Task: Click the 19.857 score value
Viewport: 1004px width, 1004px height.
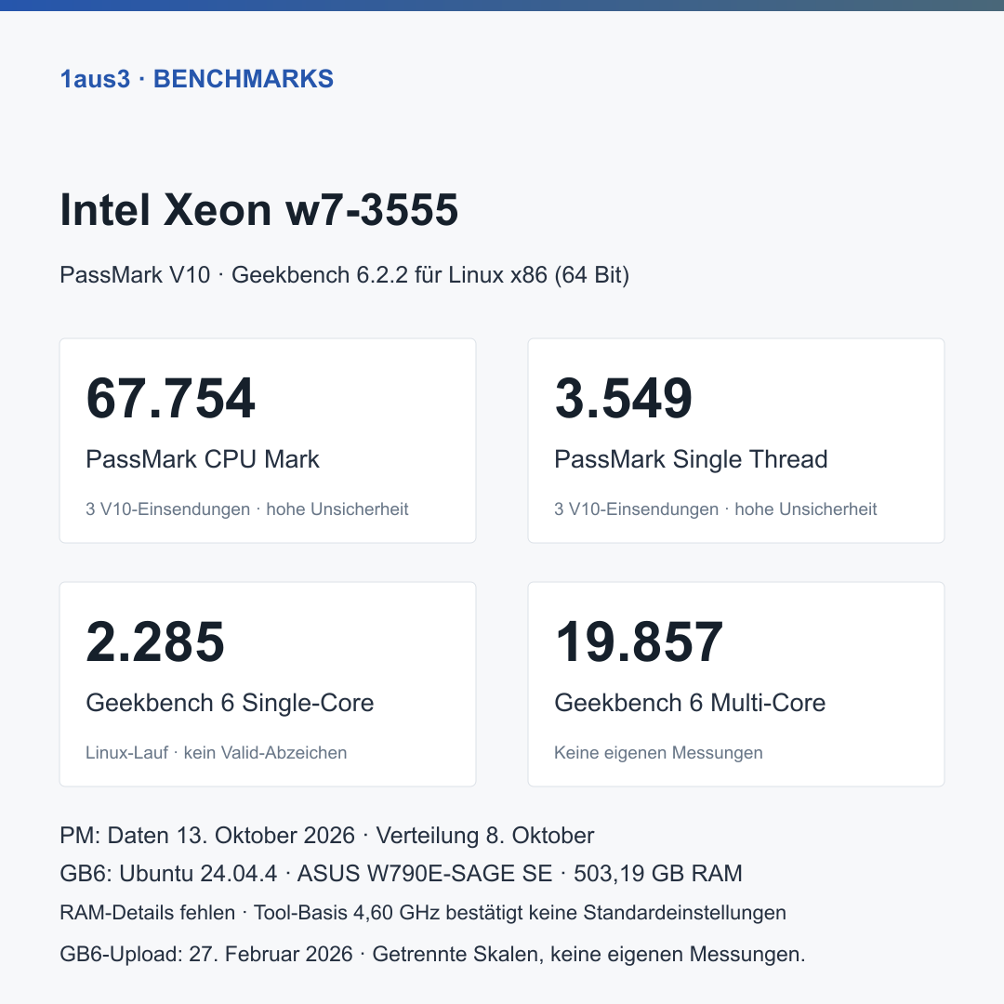Action: pos(639,641)
